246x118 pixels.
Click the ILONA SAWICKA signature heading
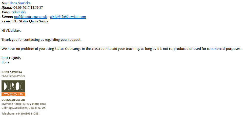click(12, 72)
